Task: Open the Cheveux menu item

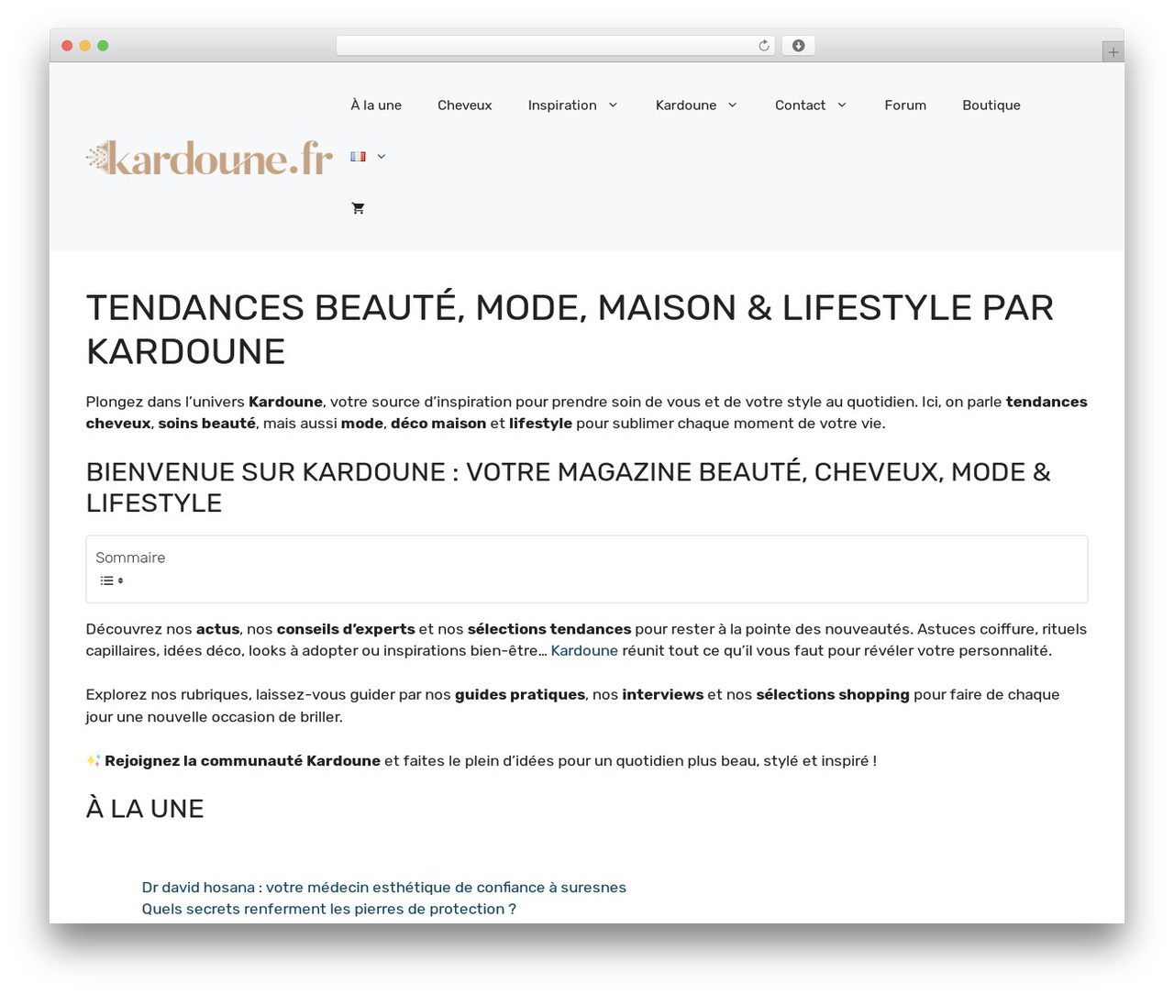Action: (465, 105)
